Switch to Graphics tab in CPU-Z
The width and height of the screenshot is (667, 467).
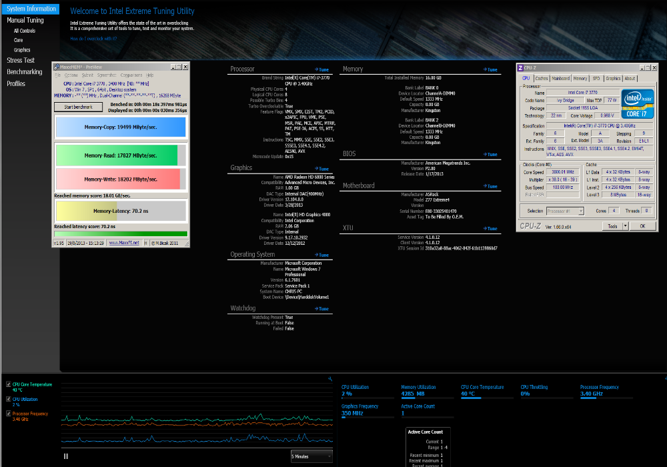pyautogui.click(x=613, y=78)
